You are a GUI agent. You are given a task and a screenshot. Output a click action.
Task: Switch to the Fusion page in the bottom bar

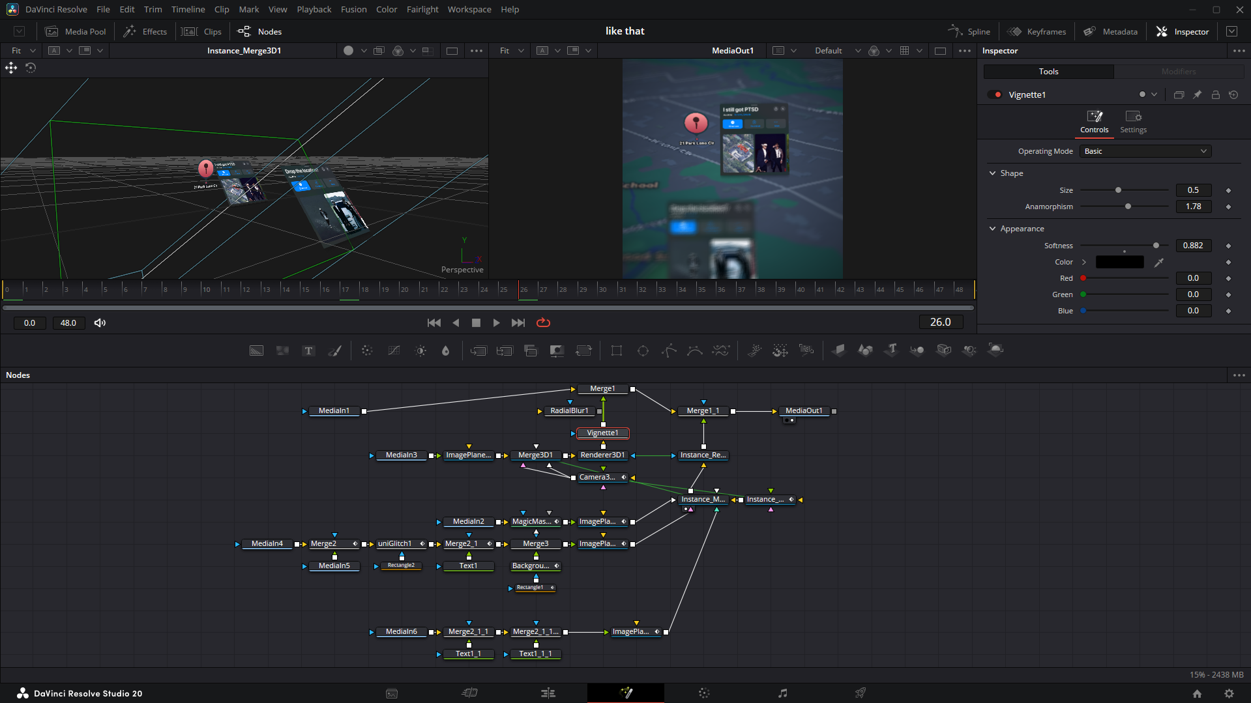click(x=626, y=693)
